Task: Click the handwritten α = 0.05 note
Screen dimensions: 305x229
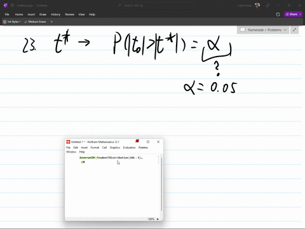Action: pyautogui.click(x=210, y=87)
